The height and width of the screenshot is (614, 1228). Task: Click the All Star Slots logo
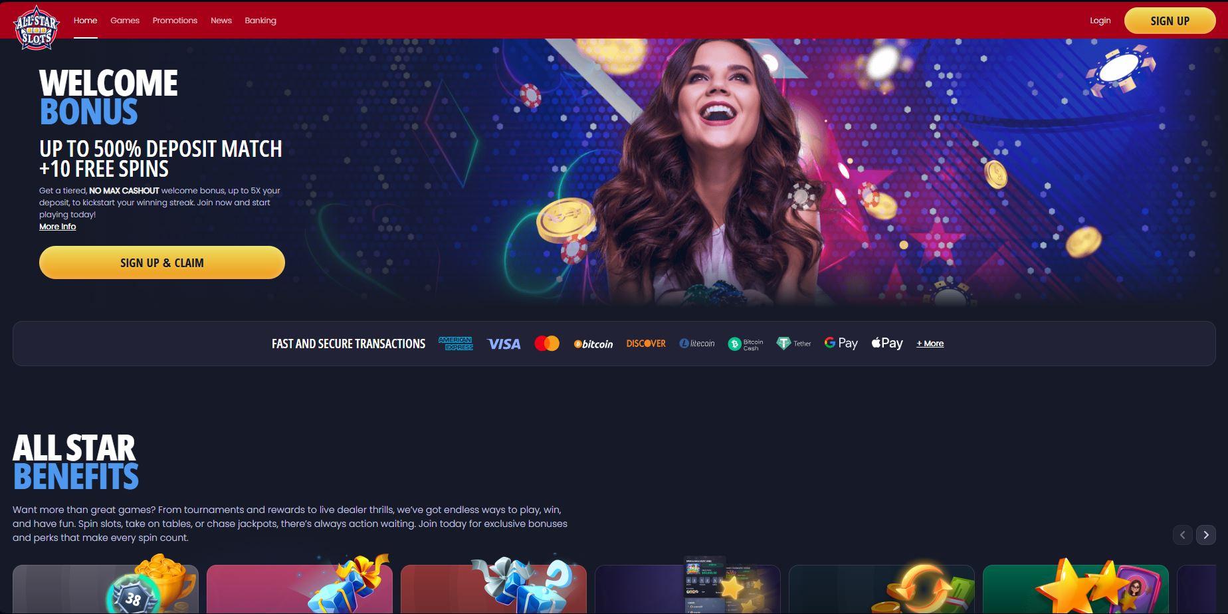point(37,28)
